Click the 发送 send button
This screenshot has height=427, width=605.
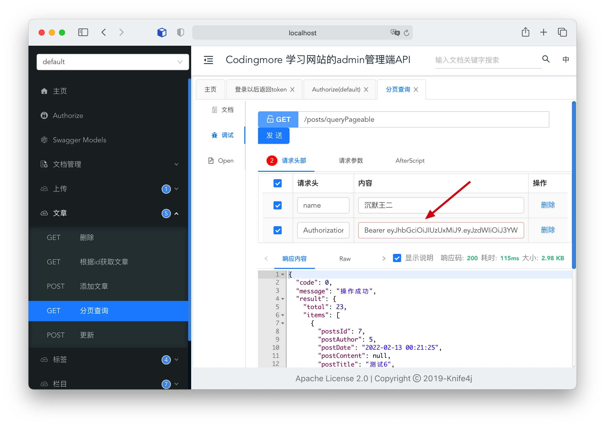tap(274, 136)
